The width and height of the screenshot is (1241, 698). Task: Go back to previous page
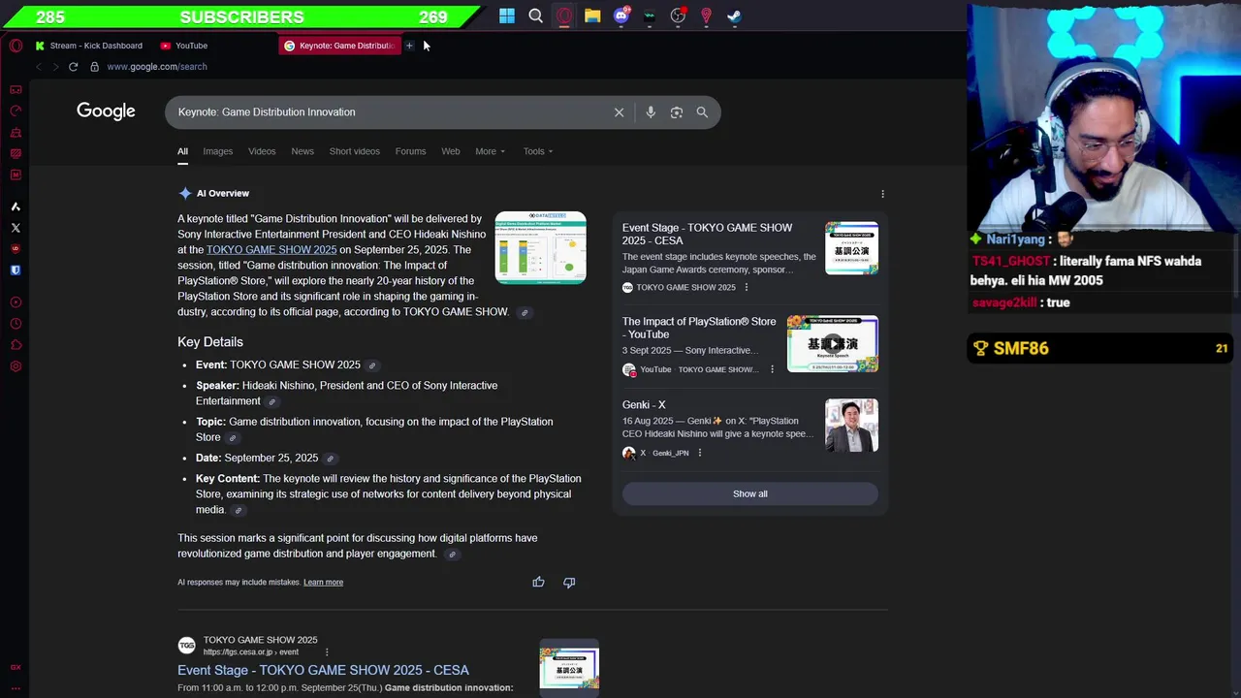point(39,67)
